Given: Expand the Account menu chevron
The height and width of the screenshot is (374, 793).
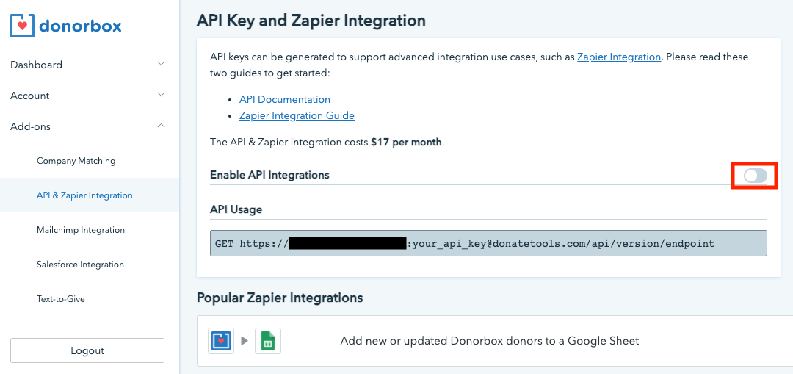Looking at the screenshot, I should click(161, 95).
